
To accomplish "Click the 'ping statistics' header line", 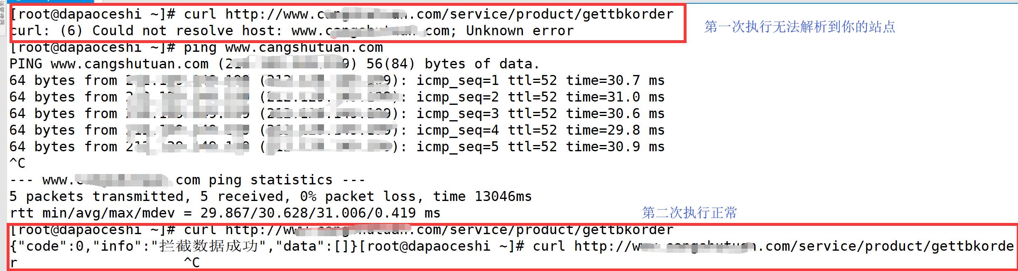I will click(187, 180).
